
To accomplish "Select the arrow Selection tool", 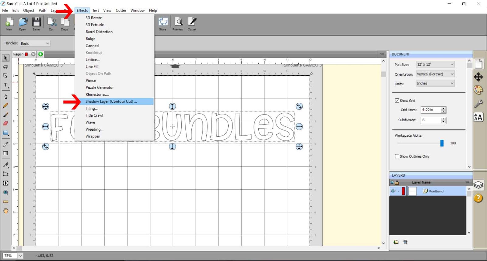I will pos(5,58).
